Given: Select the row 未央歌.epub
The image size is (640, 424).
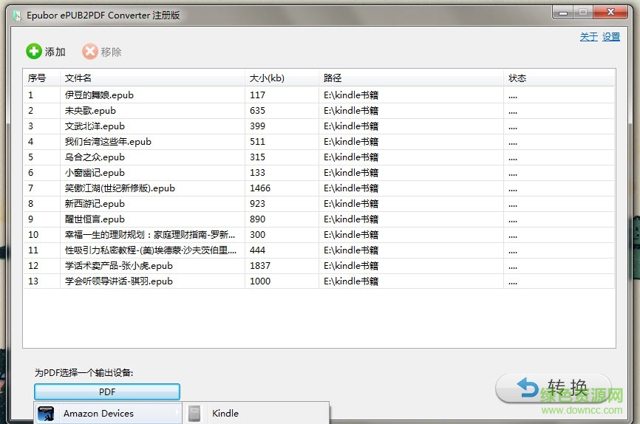Looking at the screenshot, I should tap(319, 111).
